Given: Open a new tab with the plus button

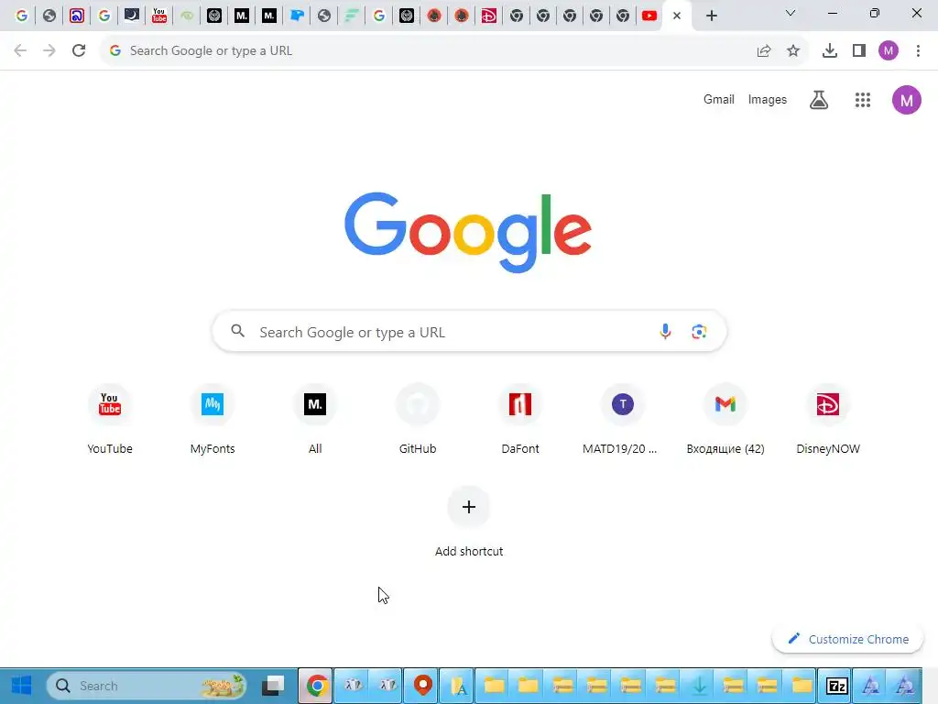Looking at the screenshot, I should tap(711, 16).
